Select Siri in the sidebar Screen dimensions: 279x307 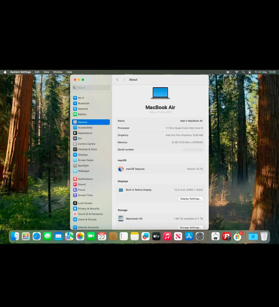point(91,138)
